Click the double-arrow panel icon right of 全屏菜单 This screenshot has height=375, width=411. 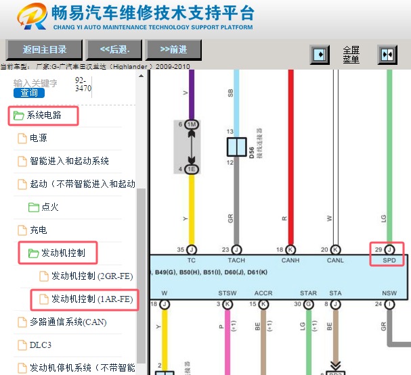[387, 55]
